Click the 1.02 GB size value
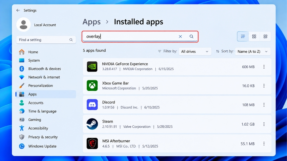Screen dimensions: 287x161 click(248, 124)
